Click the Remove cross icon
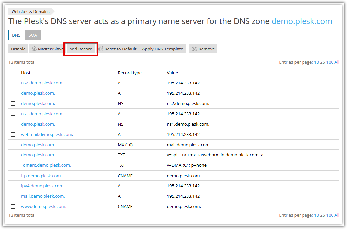Image resolution: width=347 pixels, height=229 pixels. tap(195, 49)
